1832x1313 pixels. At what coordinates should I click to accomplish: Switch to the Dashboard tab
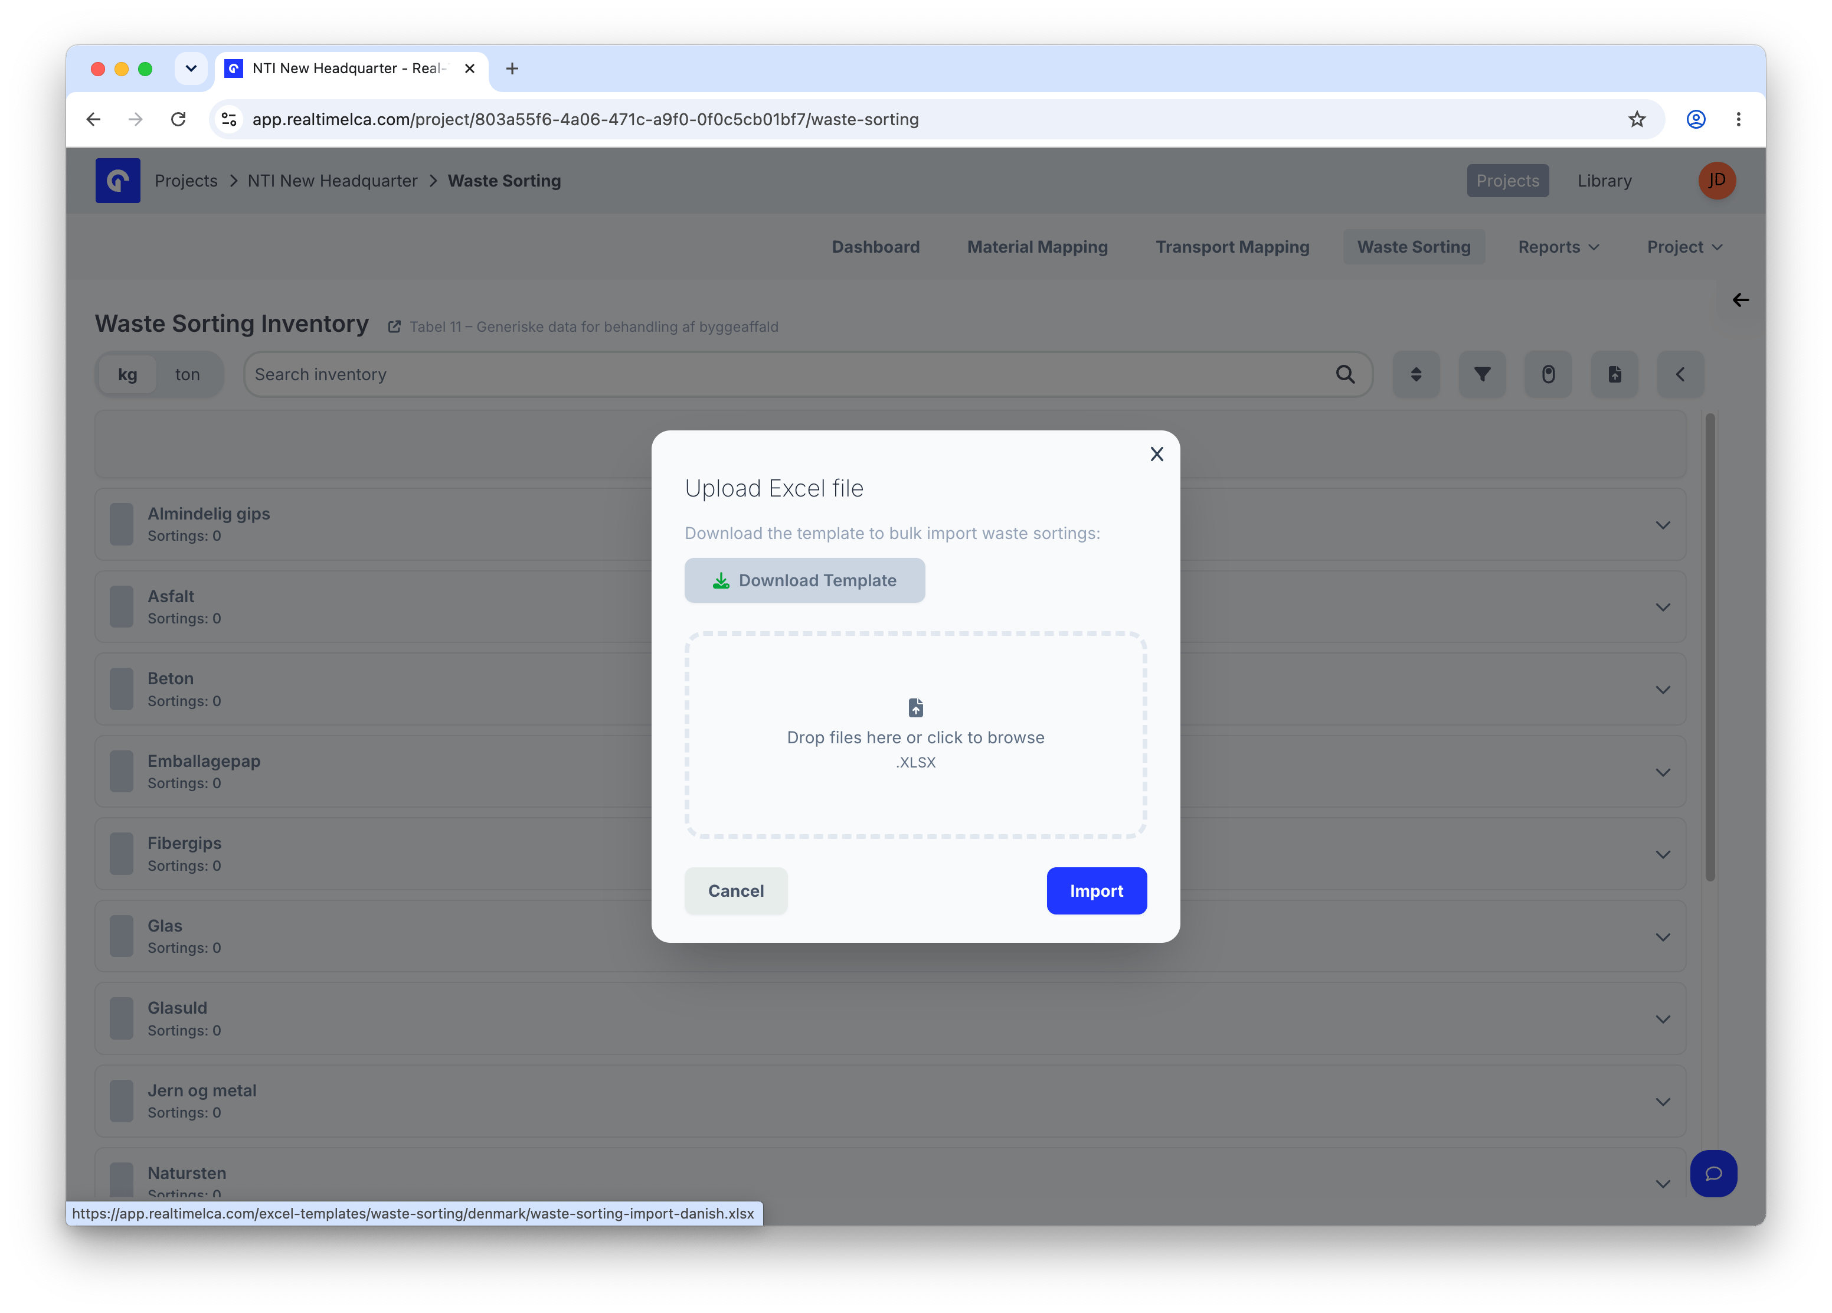[876, 246]
